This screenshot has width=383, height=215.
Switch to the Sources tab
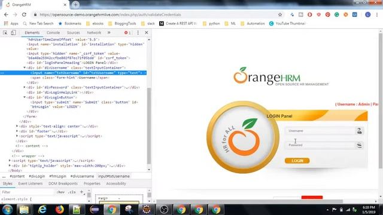[73, 32]
